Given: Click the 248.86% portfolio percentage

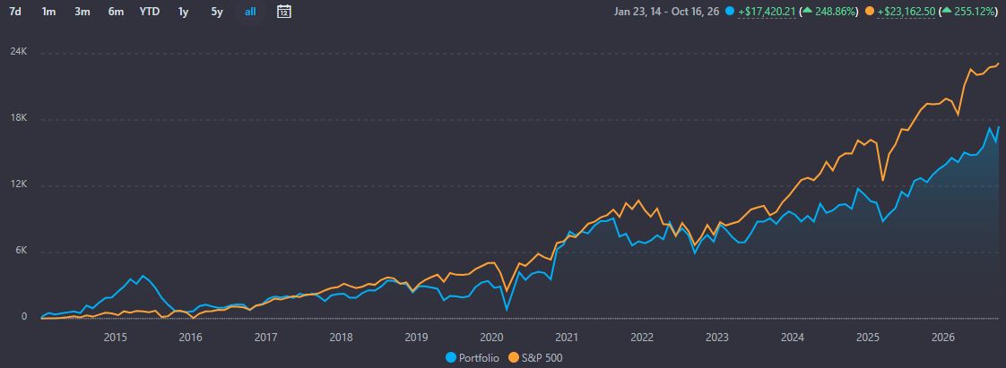Looking at the screenshot, I should (x=836, y=12).
